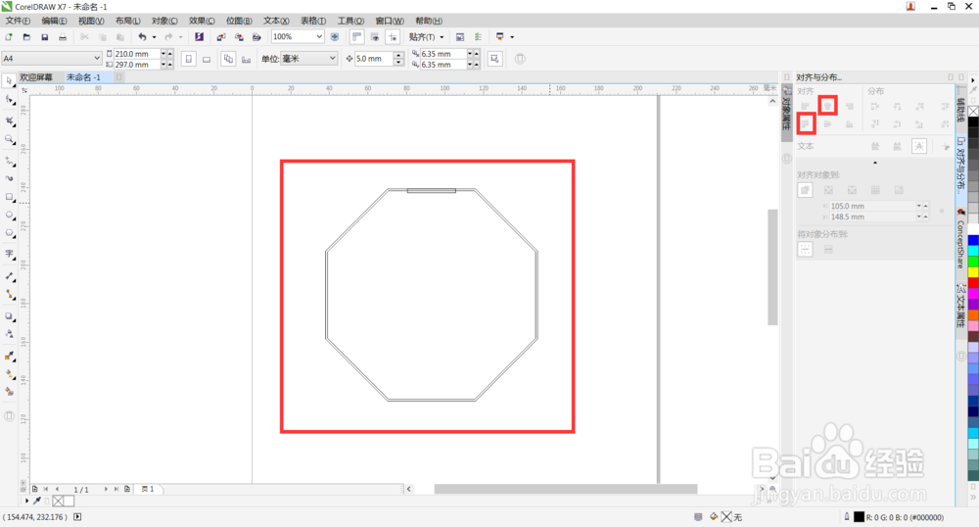Toggle text bounding box alignment option

[919, 146]
